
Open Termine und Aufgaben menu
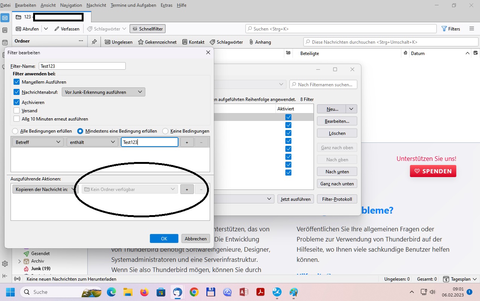[x=133, y=5]
